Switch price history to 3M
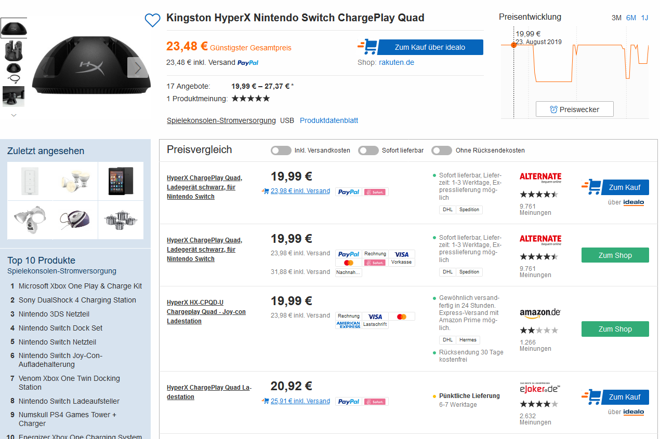 click(616, 18)
